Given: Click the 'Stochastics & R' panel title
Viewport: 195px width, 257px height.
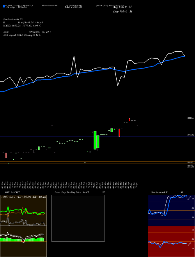Looking at the screenshot, I should pos(160,192).
